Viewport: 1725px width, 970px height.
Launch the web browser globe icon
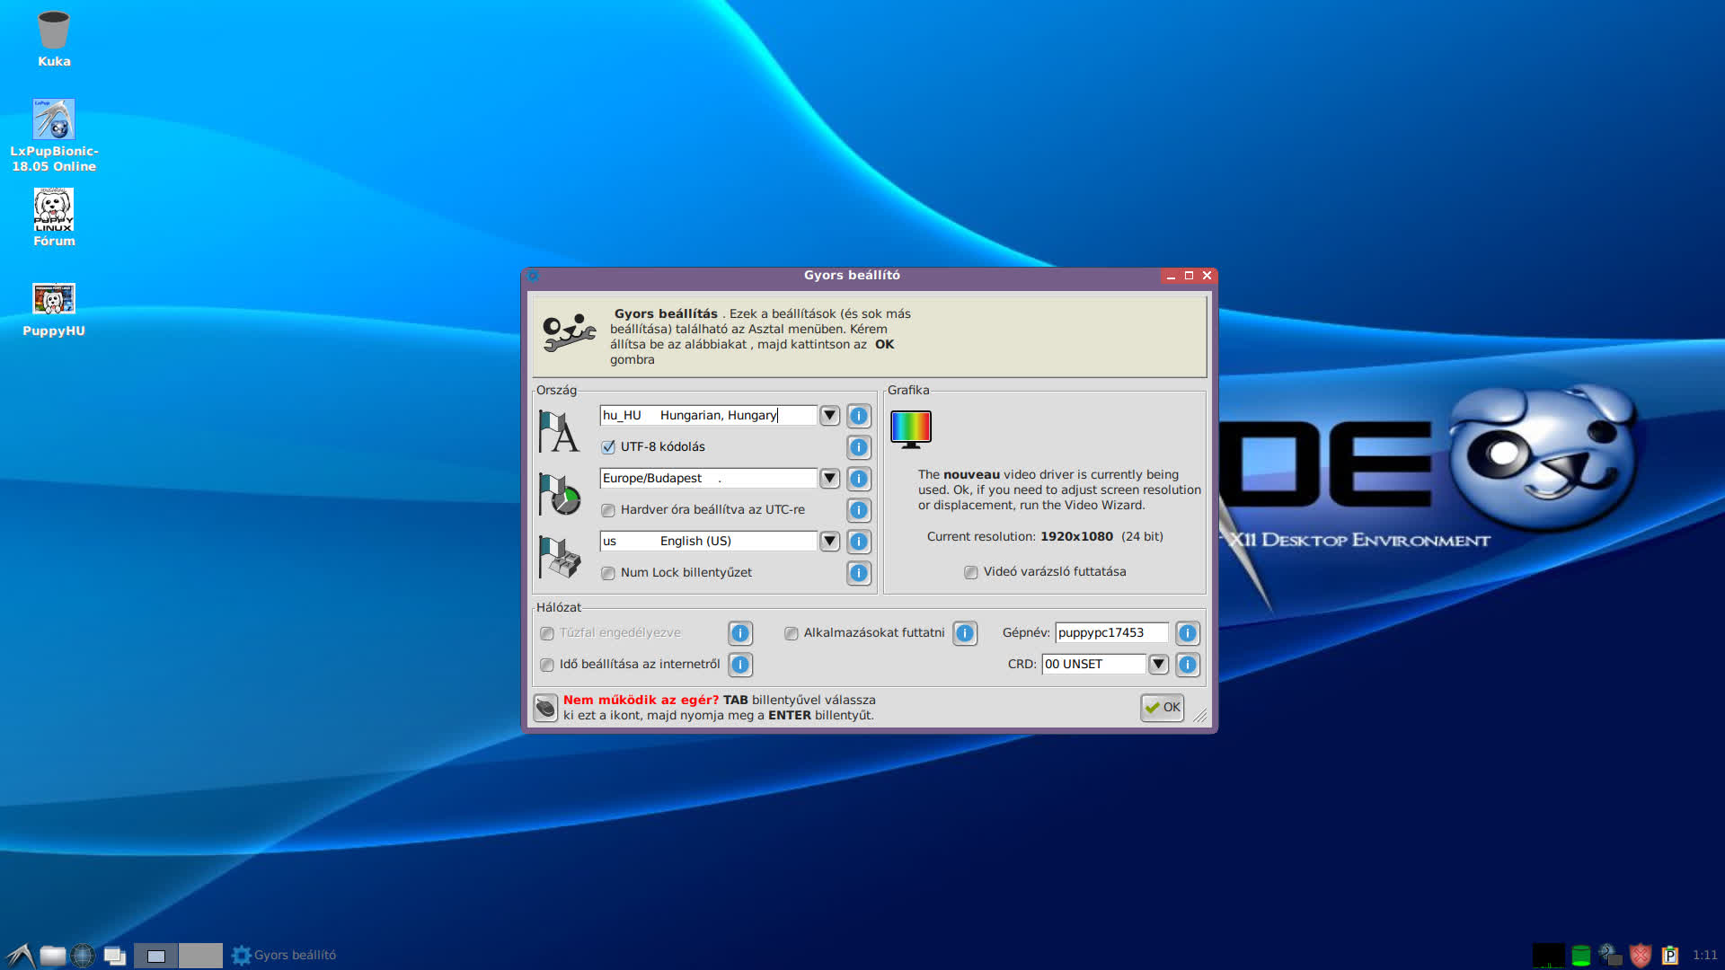83,955
